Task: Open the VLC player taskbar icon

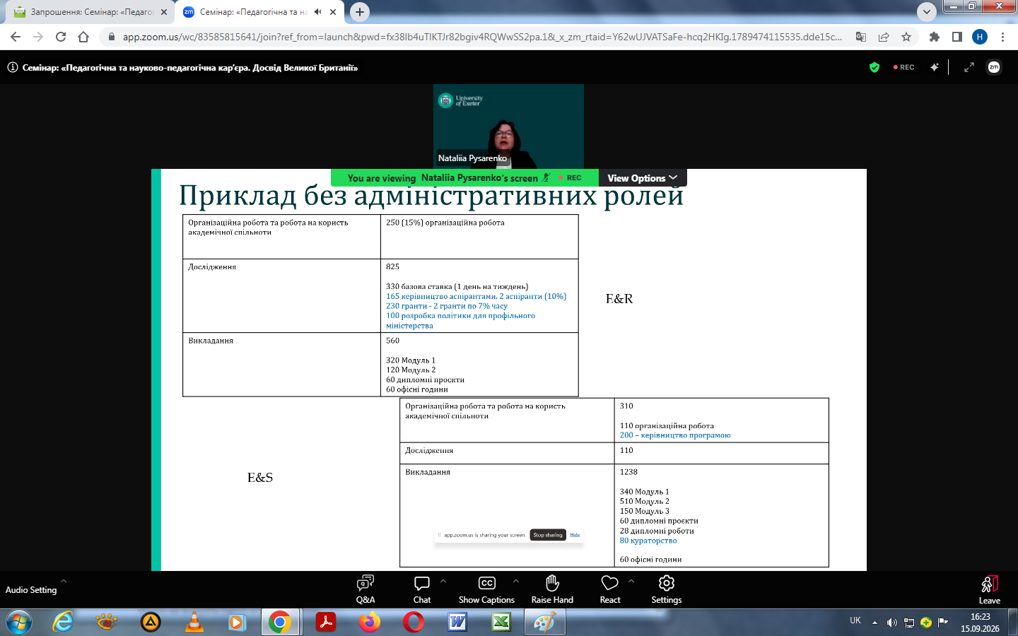Action: 194,622
